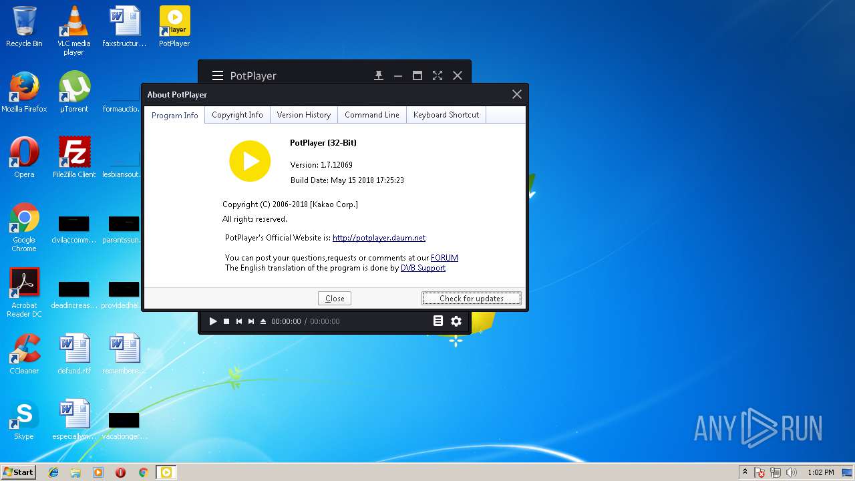855x481 pixels.
Task: Select the µTorrent desktop icon
Action: (x=74, y=92)
